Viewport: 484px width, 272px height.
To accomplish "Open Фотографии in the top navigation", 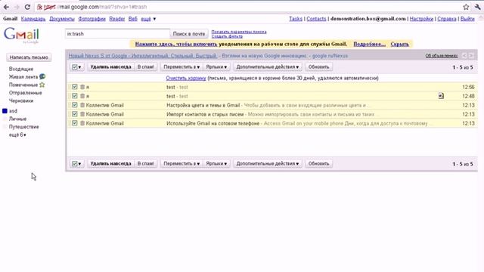I will (x=92, y=19).
